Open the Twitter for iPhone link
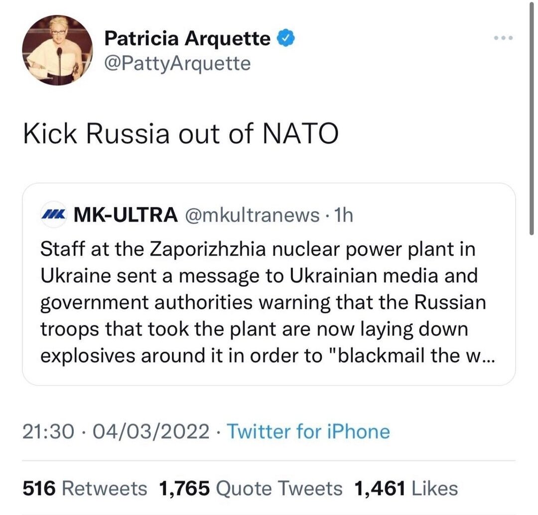The height and width of the screenshot is (515, 538). 308,431
